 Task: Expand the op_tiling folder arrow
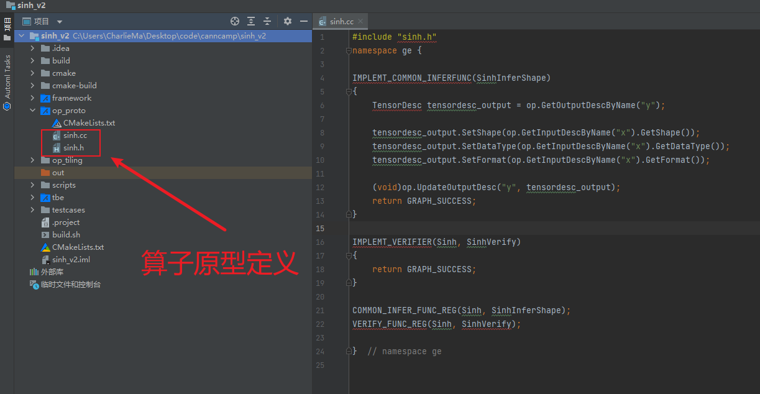coord(33,160)
